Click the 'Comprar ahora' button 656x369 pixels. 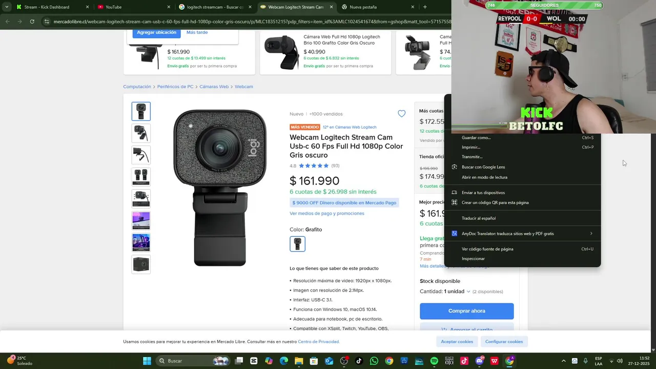pos(466,311)
